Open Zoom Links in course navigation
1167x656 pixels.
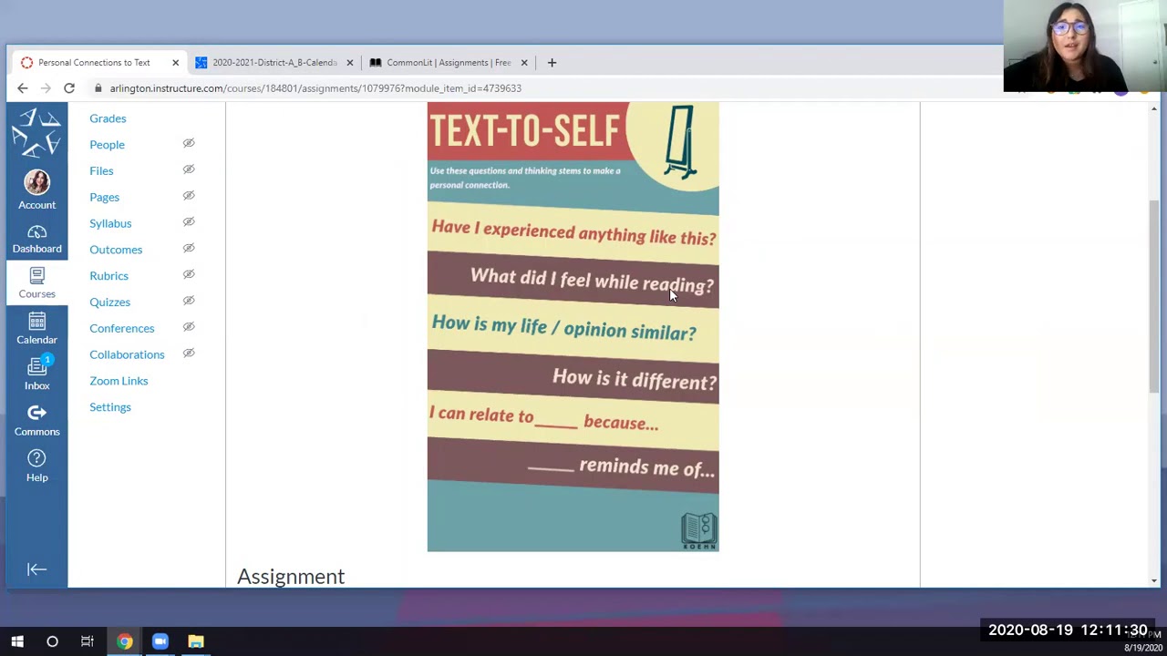coord(119,381)
